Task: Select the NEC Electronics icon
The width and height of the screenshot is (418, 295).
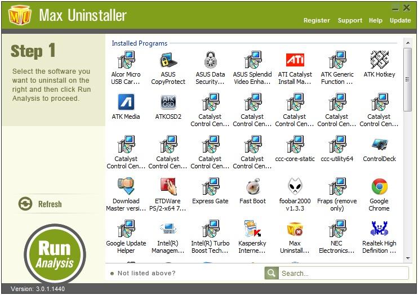Action: click(337, 229)
